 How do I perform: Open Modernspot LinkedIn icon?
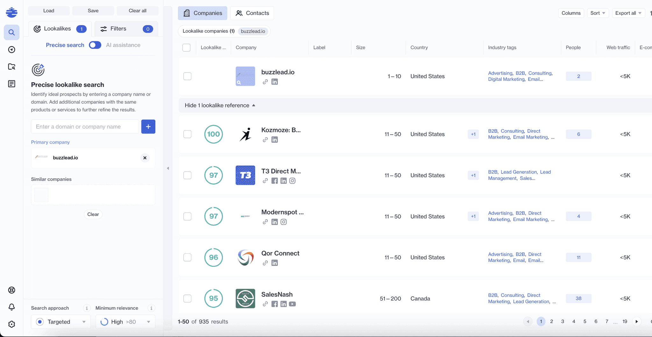pos(274,222)
